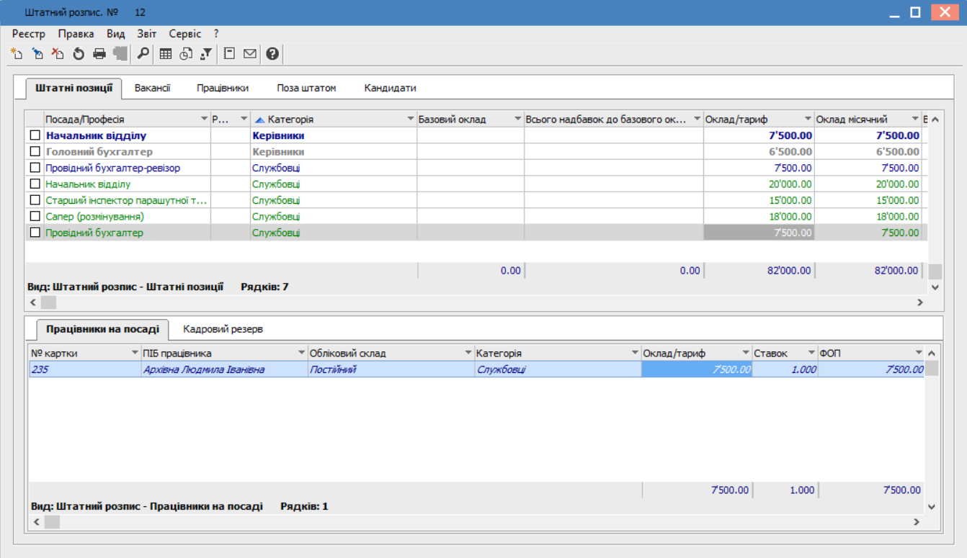Click the create new record toolbar icon
967x558 pixels.
17,53
